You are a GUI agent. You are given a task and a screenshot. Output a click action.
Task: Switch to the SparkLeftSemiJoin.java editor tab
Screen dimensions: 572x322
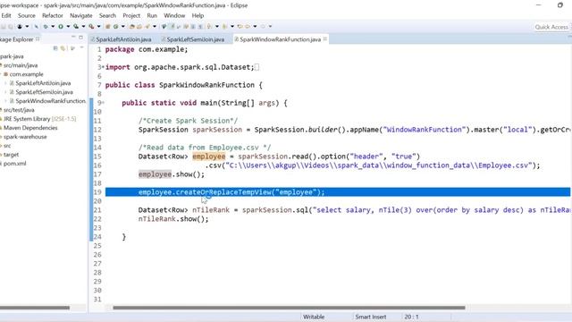pyautogui.click(x=195, y=39)
